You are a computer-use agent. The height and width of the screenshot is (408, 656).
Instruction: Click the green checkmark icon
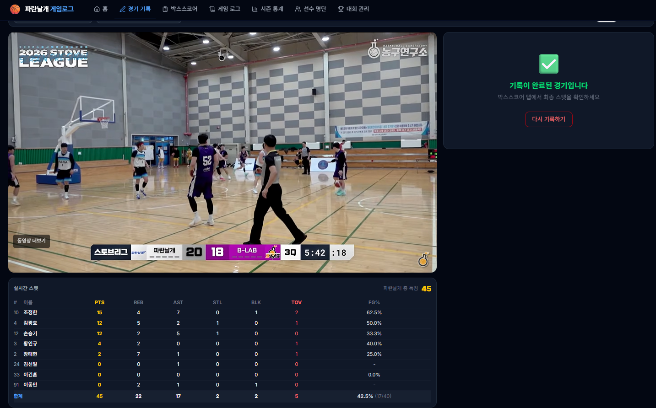pos(548,64)
